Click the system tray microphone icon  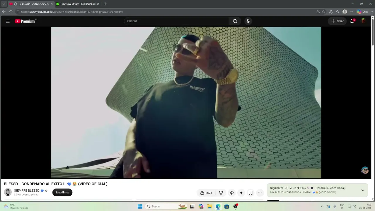pyautogui.click(x=335, y=206)
